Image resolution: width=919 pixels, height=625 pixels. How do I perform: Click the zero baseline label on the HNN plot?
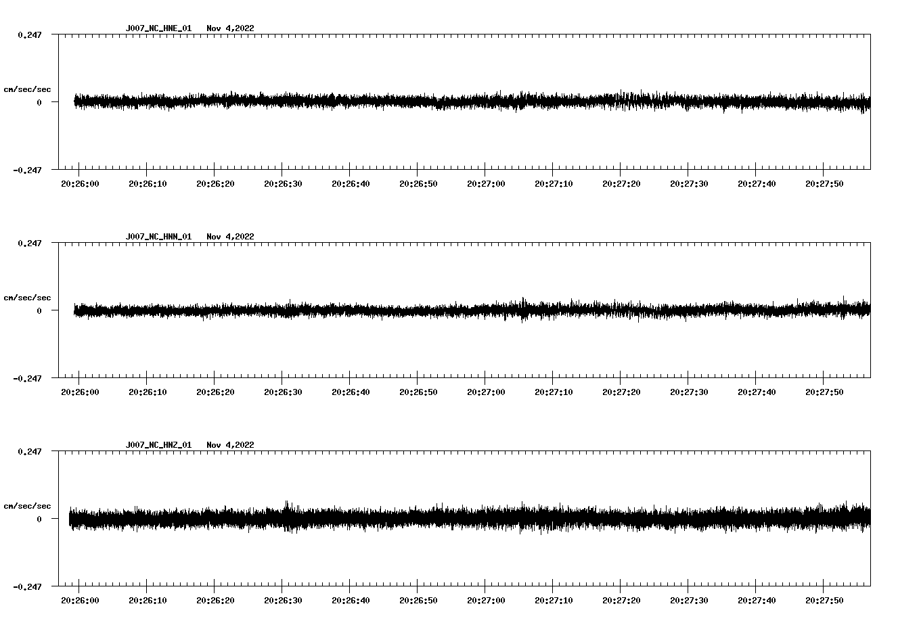[x=39, y=310]
